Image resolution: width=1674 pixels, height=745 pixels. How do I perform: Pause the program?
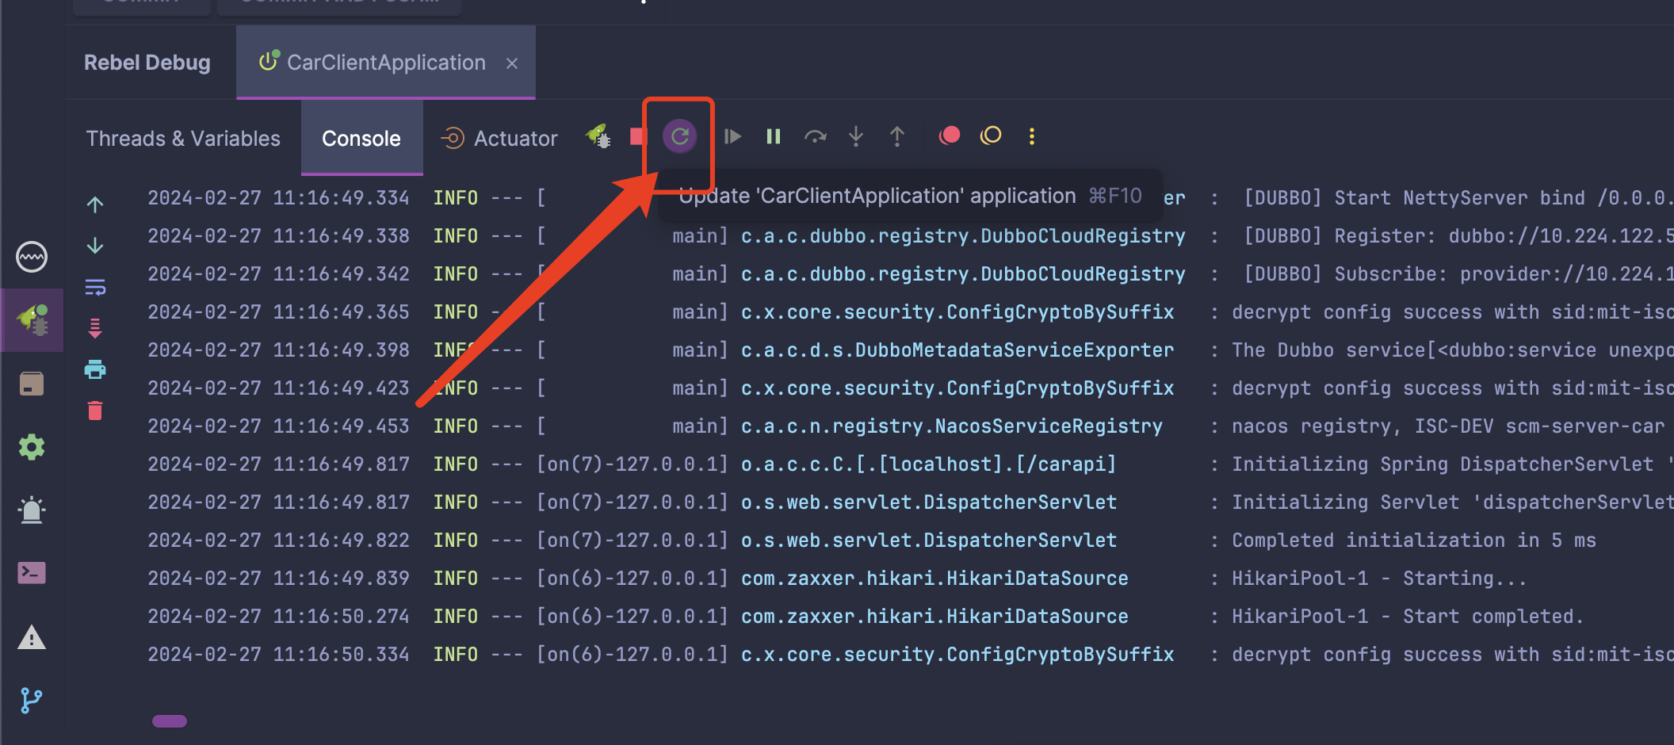[x=774, y=137]
